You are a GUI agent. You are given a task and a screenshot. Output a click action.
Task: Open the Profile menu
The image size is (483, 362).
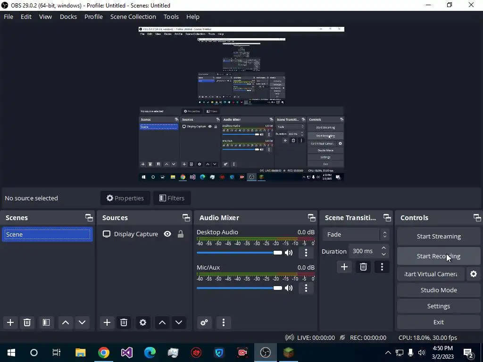[x=94, y=16]
